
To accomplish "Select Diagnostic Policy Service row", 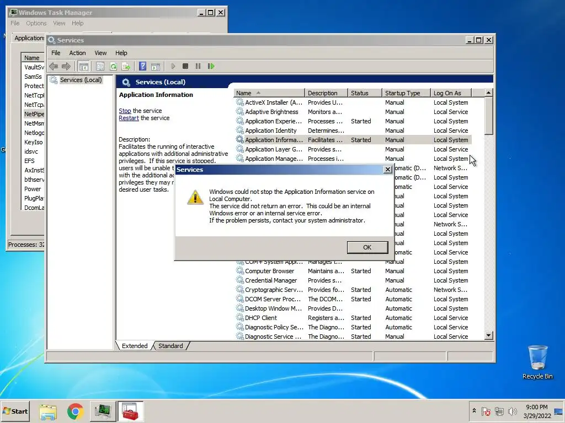I will click(353, 327).
